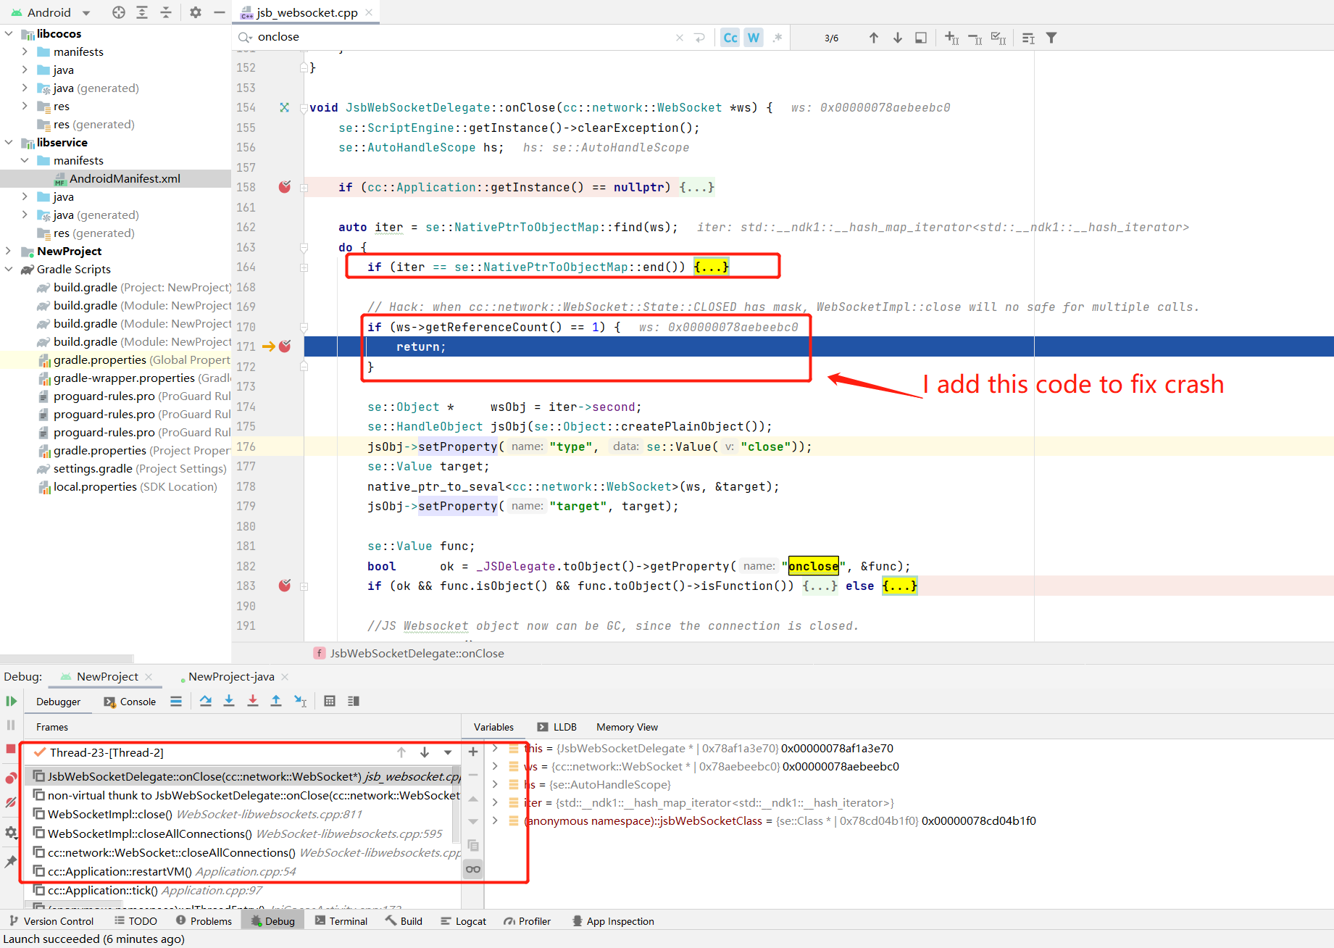
Task: Collapse the Gradle Scripts node
Action: point(9,269)
